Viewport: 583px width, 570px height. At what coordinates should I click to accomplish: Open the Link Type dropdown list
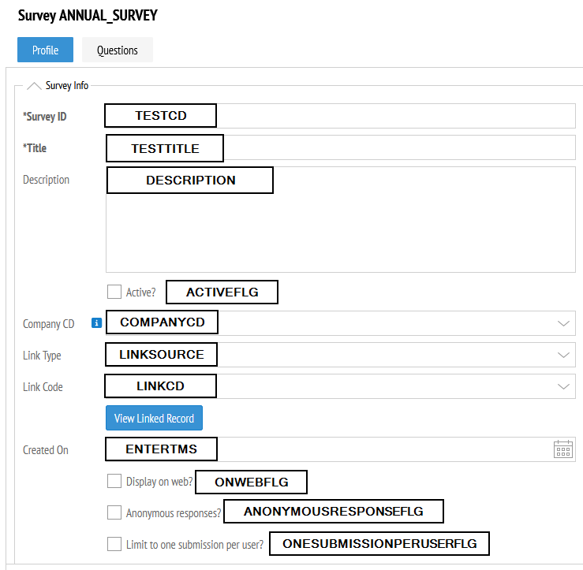(x=563, y=355)
